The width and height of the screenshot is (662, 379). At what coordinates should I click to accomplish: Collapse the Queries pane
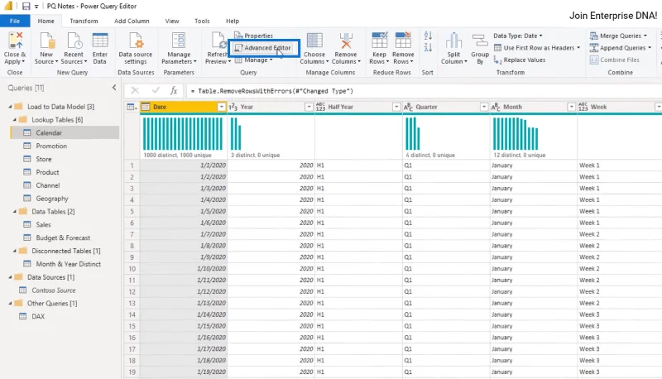(114, 88)
